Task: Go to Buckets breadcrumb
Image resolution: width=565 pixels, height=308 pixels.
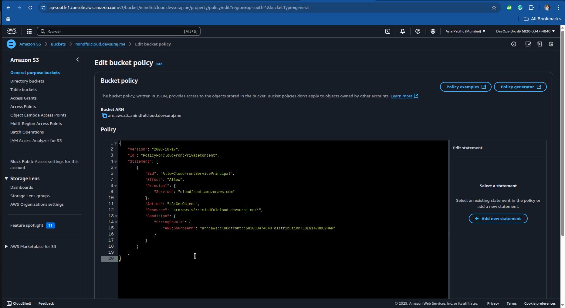Action: click(x=58, y=44)
